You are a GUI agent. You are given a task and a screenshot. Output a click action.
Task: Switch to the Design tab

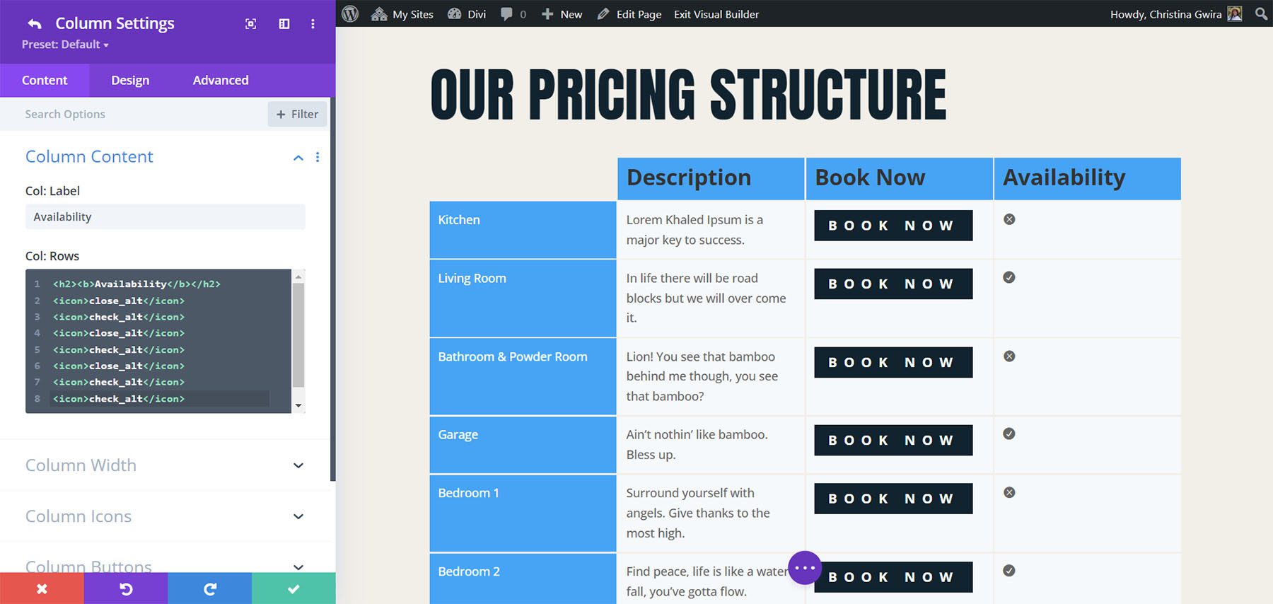(129, 80)
